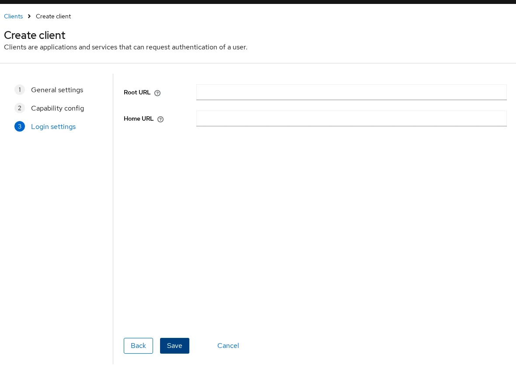Open the Home URL help icon
Screen dimensions: 516x365
160,119
